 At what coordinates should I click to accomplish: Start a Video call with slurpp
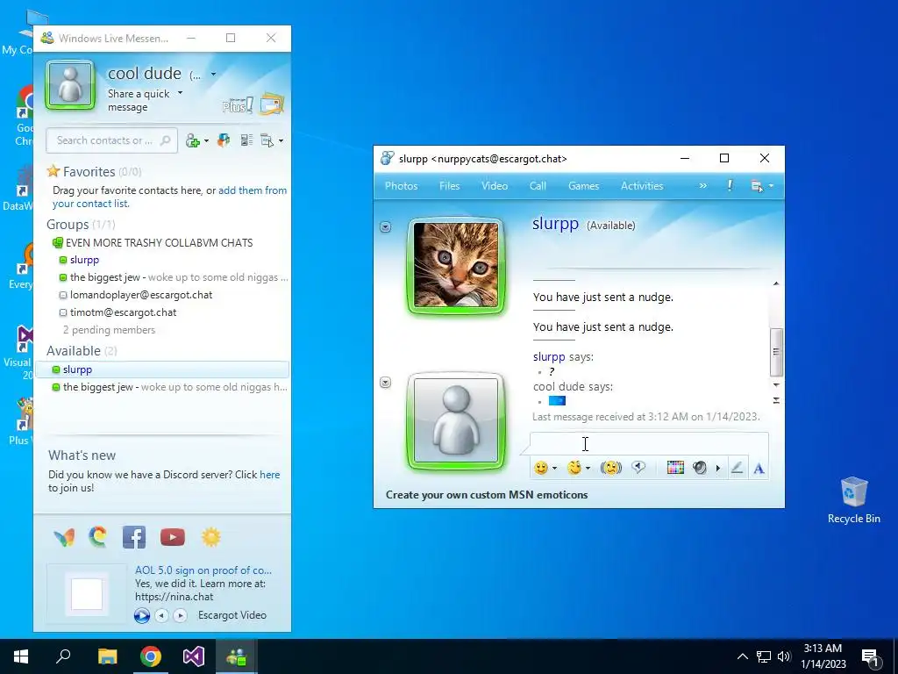(x=495, y=186)
